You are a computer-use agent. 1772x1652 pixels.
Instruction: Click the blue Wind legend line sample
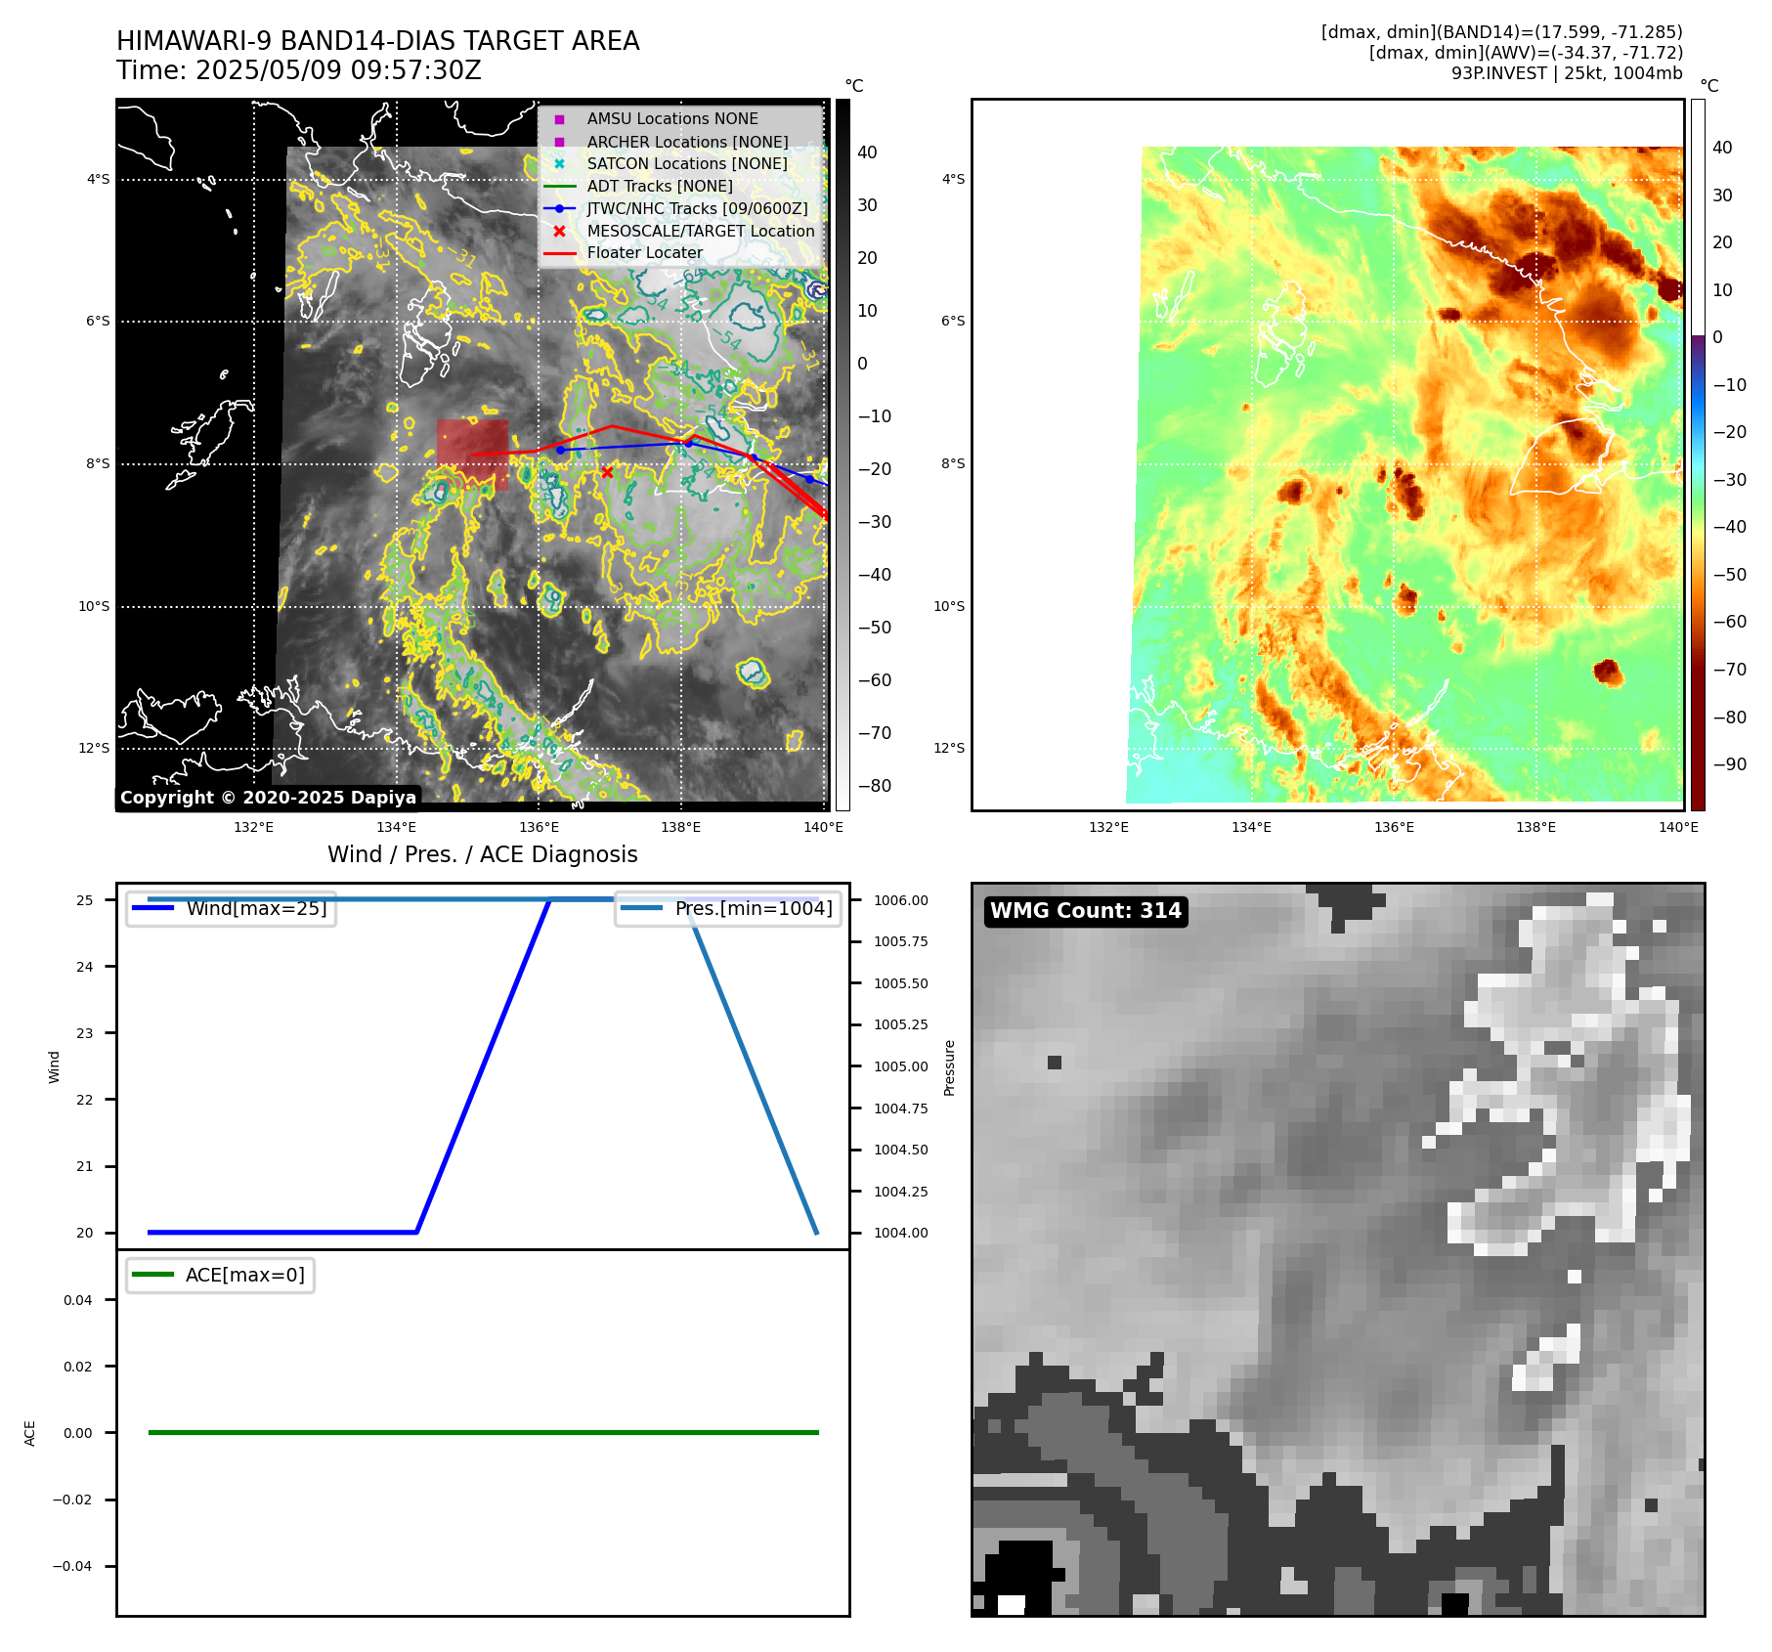pyautogui.click(x=152, y=908)
